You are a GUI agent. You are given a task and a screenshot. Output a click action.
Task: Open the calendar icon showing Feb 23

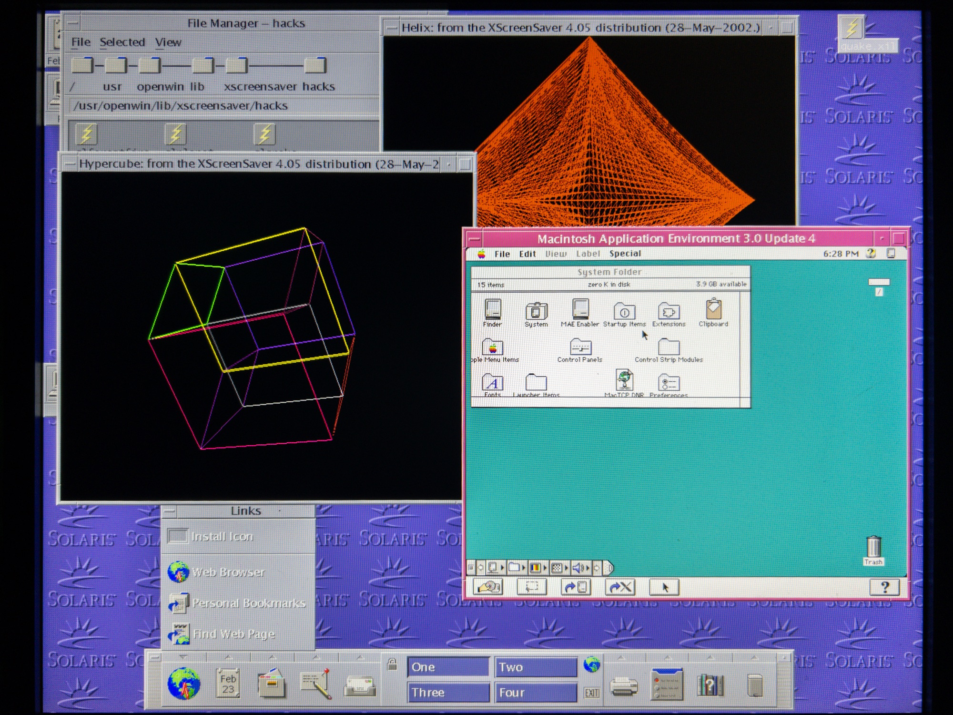pyautogui.click(x=228, y=684)
